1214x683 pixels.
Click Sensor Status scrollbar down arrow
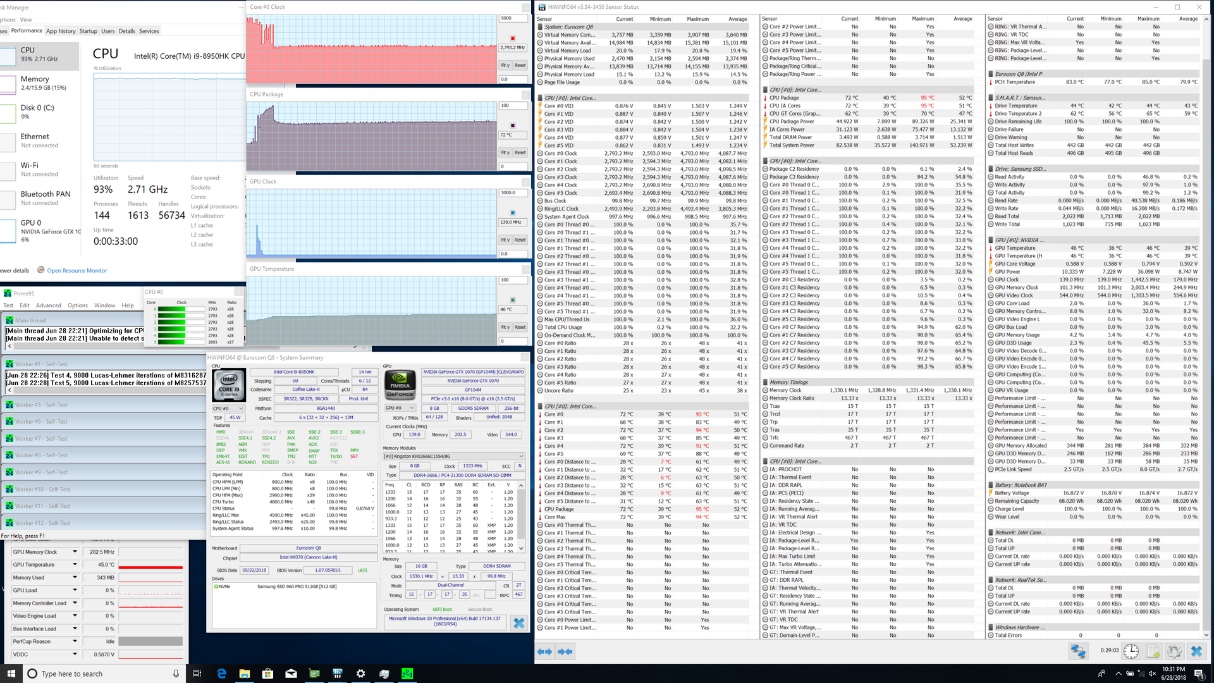point(1206,635)
